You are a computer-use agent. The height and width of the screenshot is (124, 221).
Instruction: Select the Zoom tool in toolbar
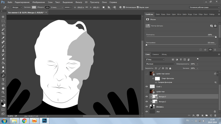(x=3, y=92)
